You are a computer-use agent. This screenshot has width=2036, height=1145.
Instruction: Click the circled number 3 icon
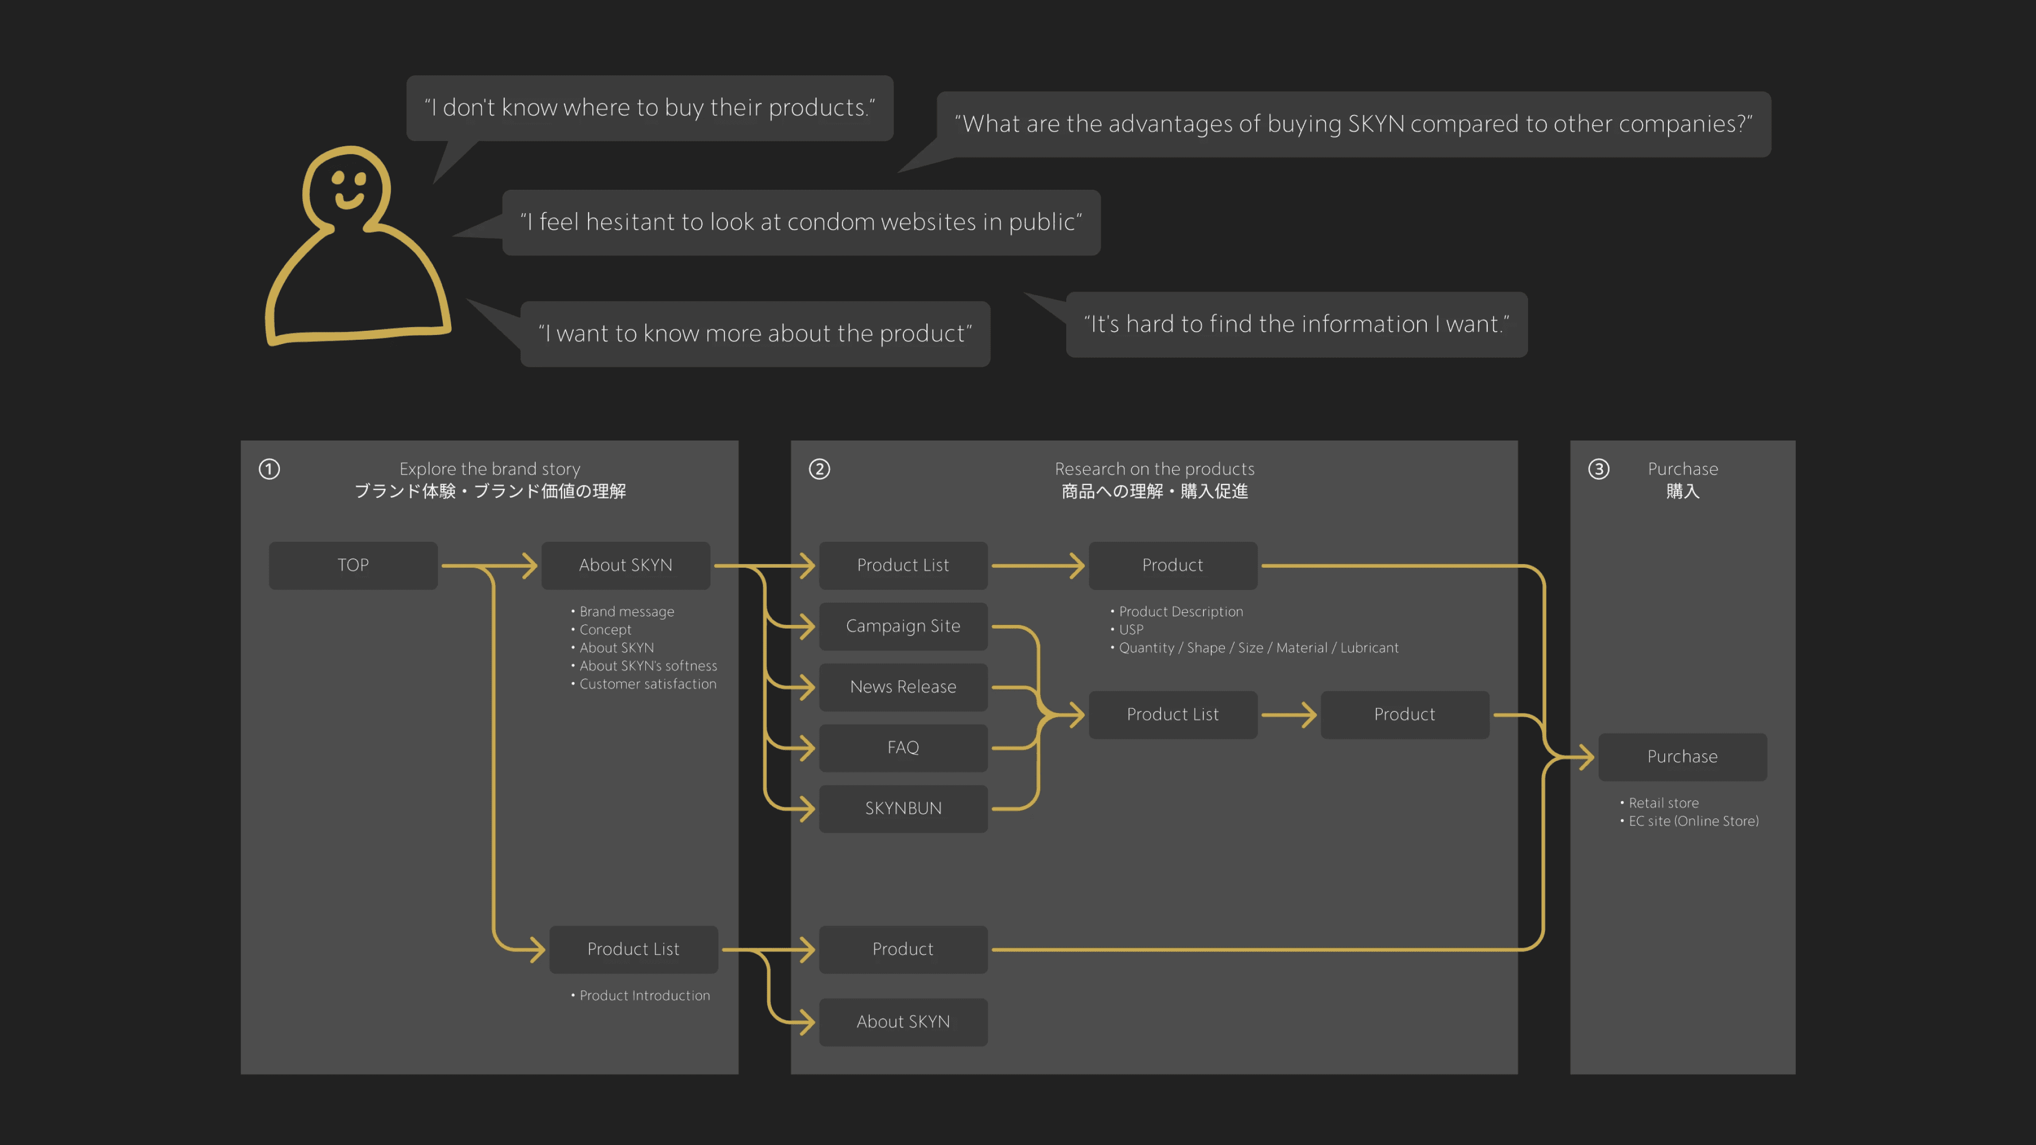1598,469
